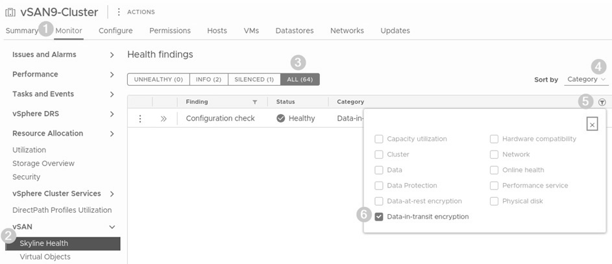Screen dimensions: 612x264
Task: Click the Status column header
Action: point(286,102)
